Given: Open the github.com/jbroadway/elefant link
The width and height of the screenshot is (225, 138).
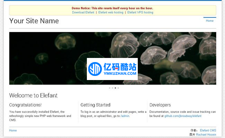Looking at the screenshot, I should (x=183, y=116).
